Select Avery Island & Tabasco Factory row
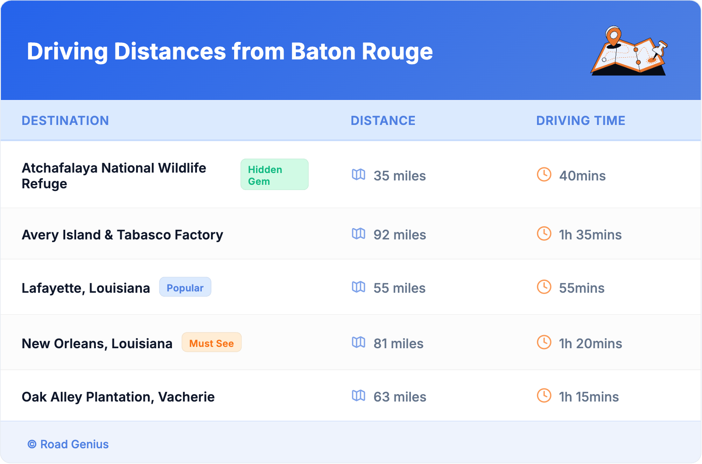The height and width of the screenshot is (464, 702). point(123,235)
